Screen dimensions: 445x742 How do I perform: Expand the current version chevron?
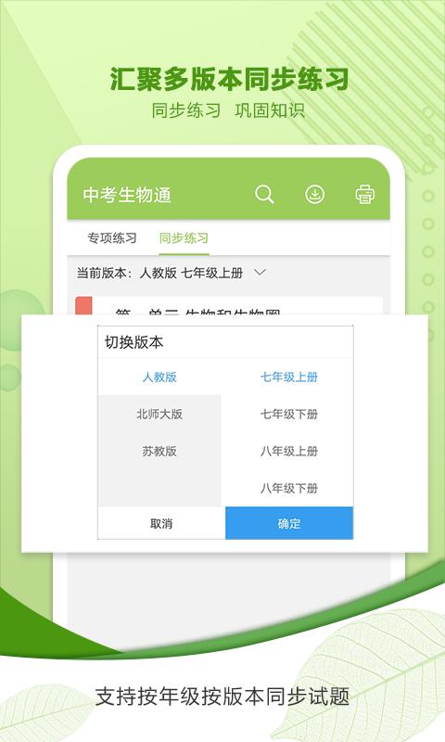coord(261,272)
